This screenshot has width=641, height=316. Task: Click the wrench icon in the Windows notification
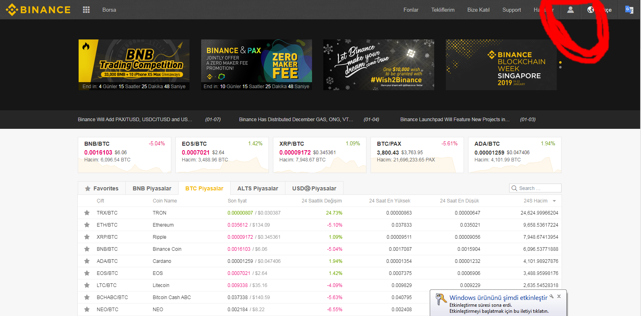click(552, 296)
